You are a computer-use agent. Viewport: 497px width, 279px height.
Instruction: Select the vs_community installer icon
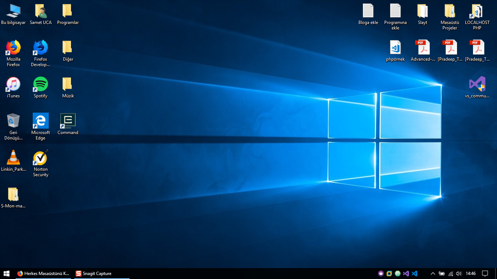pos(477,87)
